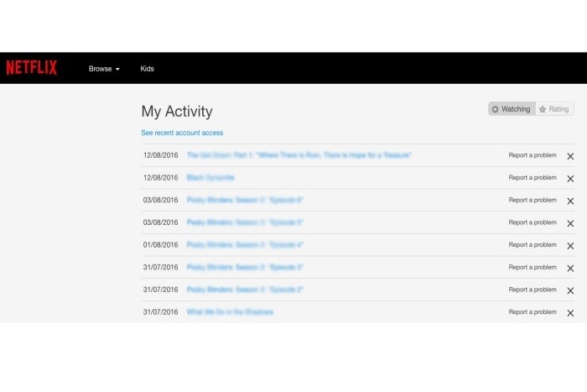Report a problem for first 31/07/2016 title
Viewport: 587px width, 392px height.
(532, 267)
